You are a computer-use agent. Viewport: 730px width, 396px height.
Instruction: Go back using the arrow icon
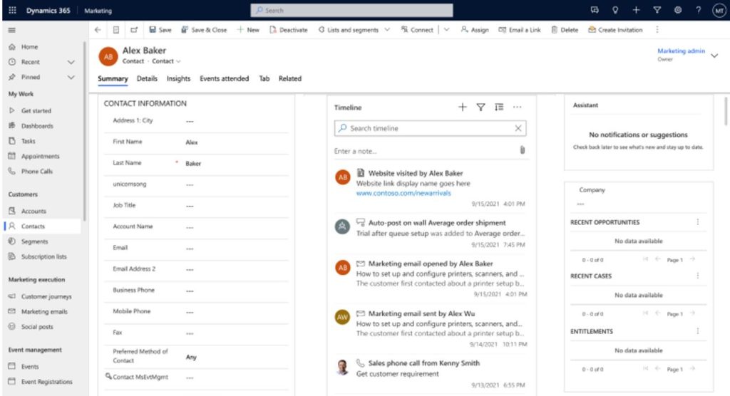click(98, 30)
